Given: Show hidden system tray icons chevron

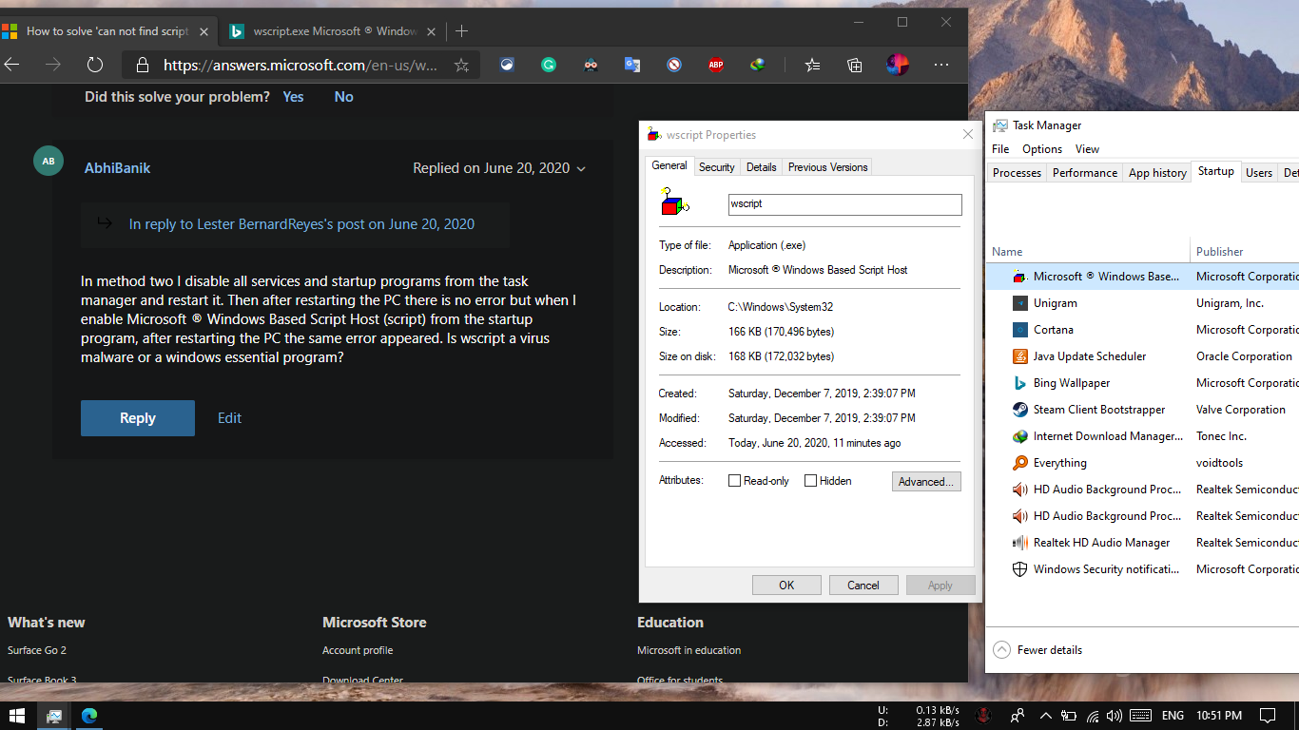Looking at the screenshot, I should pos(1046,715).
